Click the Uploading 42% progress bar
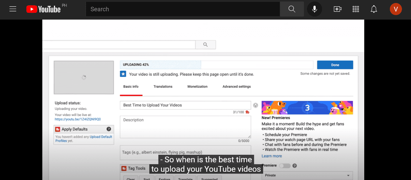411x180 pixels. pos(216,65)
